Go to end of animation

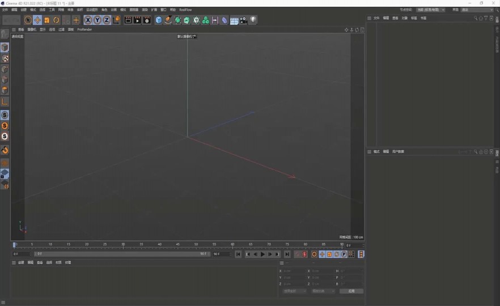(287, 254)
